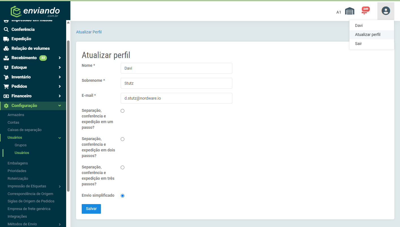
Task: Collapse the Usuários submenu chevron
Action: pos(60,138)
